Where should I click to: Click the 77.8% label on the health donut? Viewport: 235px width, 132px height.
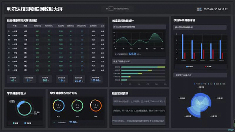(37, 112)
